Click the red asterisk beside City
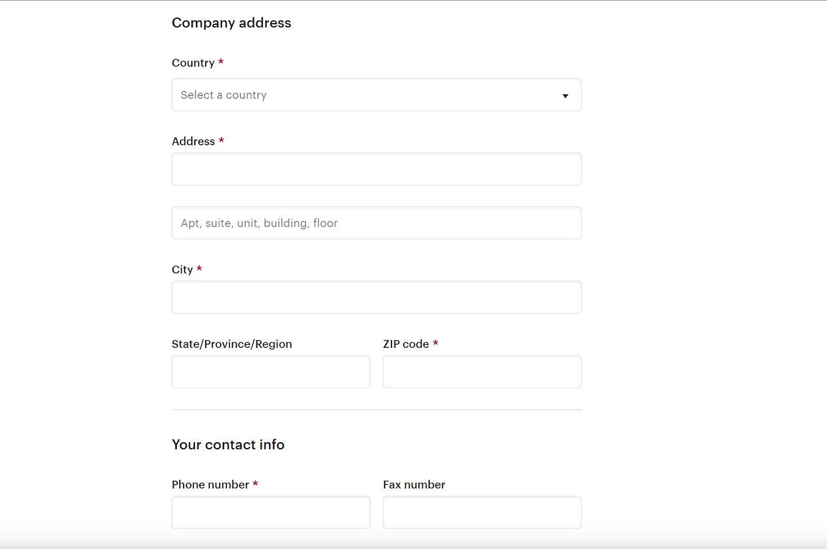 point(199,269)
